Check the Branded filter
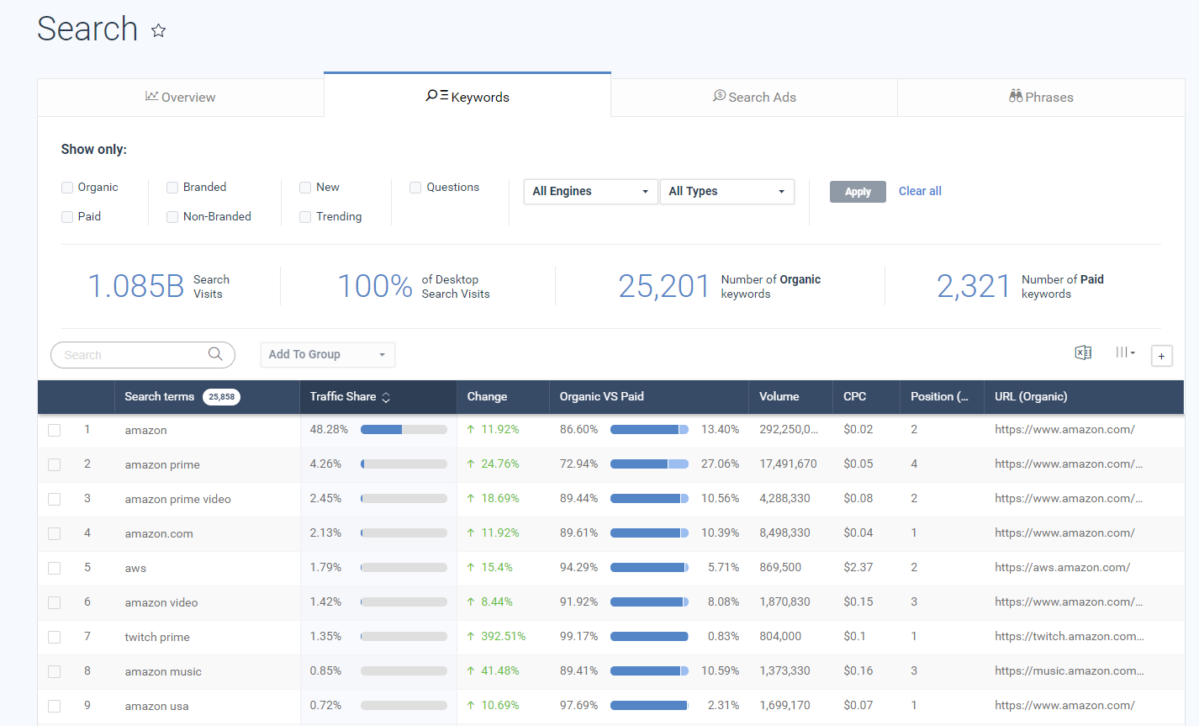Image resolution: width=1199 pixels, height=726 pixels. point(172,188)
